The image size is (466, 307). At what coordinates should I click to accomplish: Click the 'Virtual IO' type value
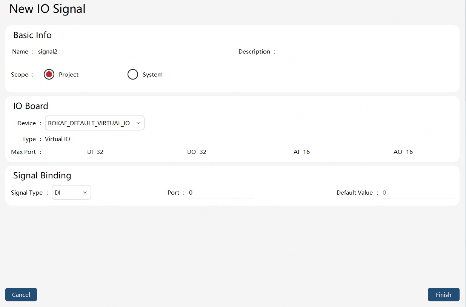57,139
